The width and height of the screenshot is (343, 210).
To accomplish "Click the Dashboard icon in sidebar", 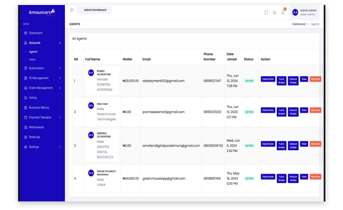I will (26, 33).
